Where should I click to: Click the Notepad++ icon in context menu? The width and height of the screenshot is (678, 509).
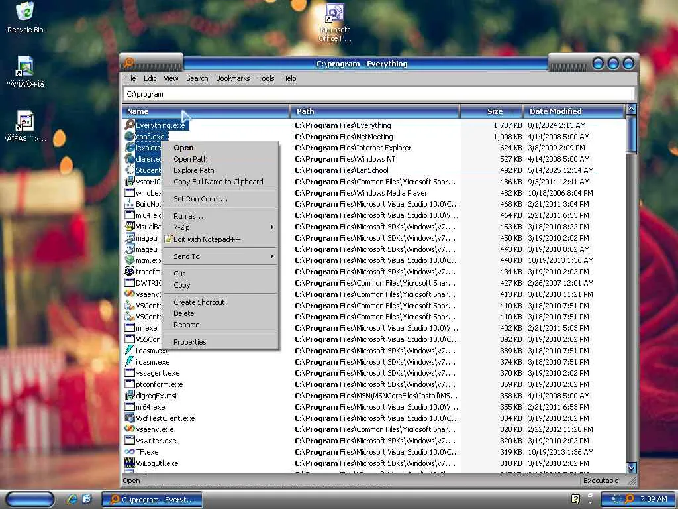click(x=168, y=239)
